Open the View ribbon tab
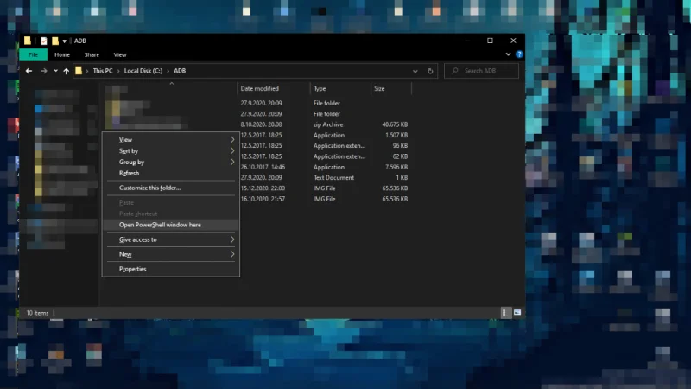Image resolution: width=691 pixels, height=389 pixels. click(x=120, y=54)
